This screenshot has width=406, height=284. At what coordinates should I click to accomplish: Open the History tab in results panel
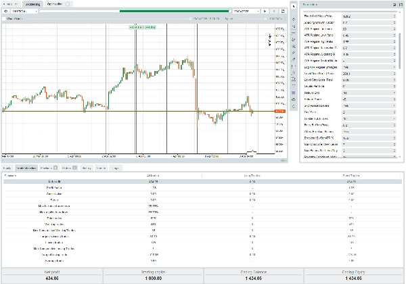(87, 168)
